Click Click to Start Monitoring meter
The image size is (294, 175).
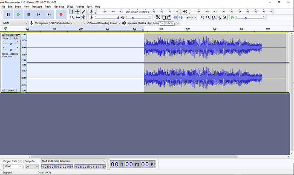pos(137,11)
